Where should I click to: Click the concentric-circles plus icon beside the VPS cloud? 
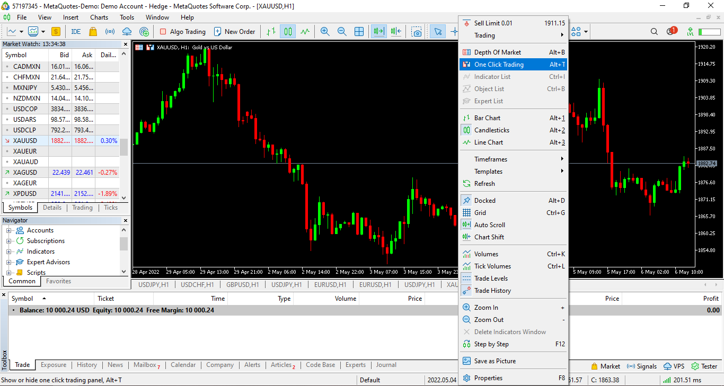144,32
